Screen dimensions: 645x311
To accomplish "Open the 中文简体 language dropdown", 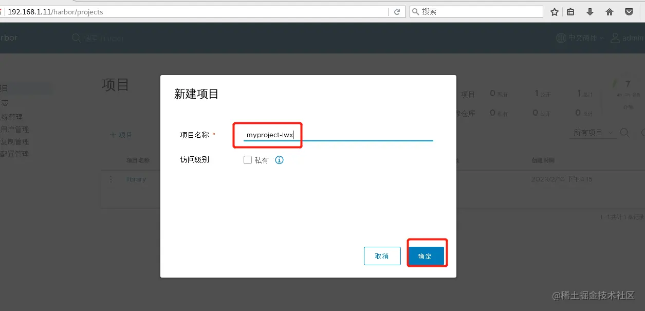I will click(580, 38).
